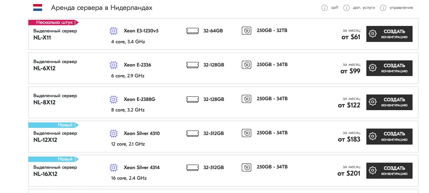Open the soft info icon
The image size is (429, 193).
324,8
